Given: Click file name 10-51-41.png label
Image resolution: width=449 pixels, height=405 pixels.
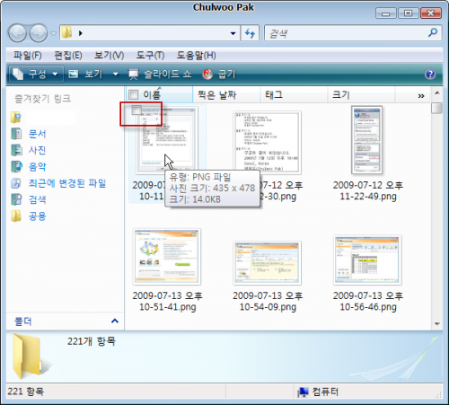Looking at the screenshot, I should click(x=167, y=301).
